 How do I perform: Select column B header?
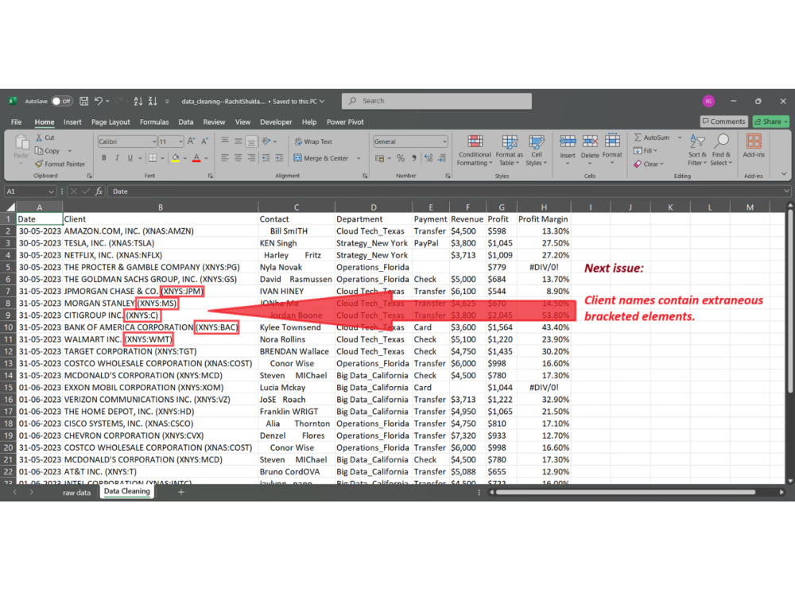click(x=161, y=207)
